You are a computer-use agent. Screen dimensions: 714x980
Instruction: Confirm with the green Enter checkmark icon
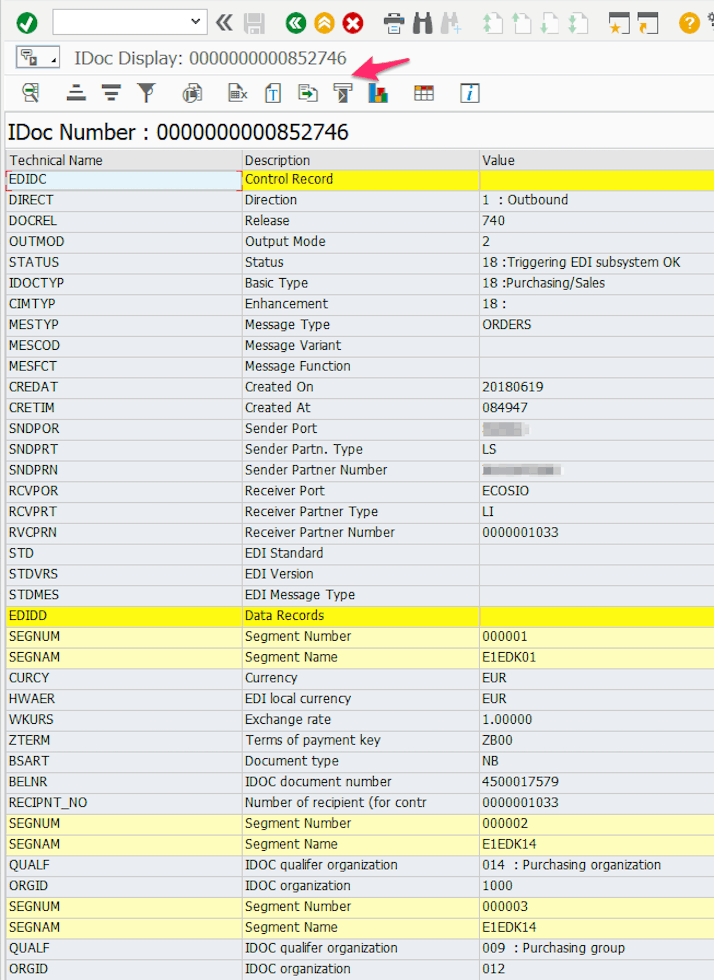[x=26, y=23]
